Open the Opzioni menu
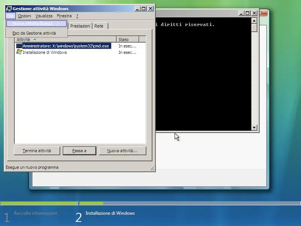The height and width of the screenshot is (226, 301). (x=24, y=16)
